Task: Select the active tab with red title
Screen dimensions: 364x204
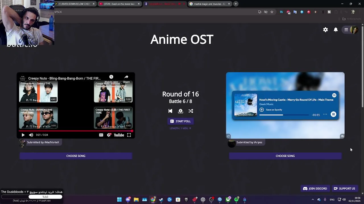Action: (164, 4)
